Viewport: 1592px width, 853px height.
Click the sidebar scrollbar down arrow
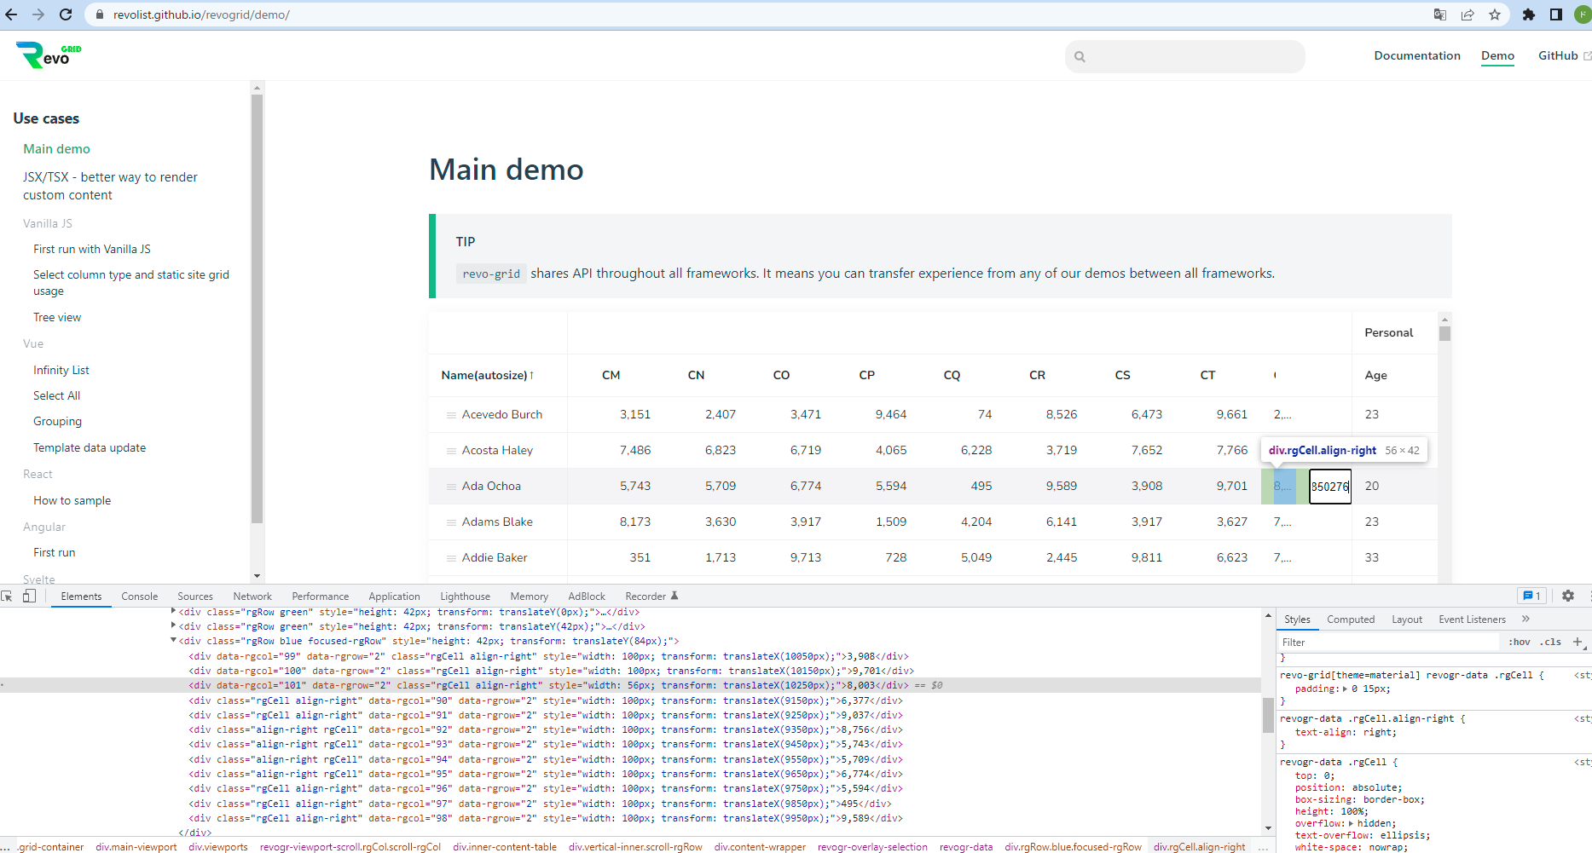click(x=257, y=576)
